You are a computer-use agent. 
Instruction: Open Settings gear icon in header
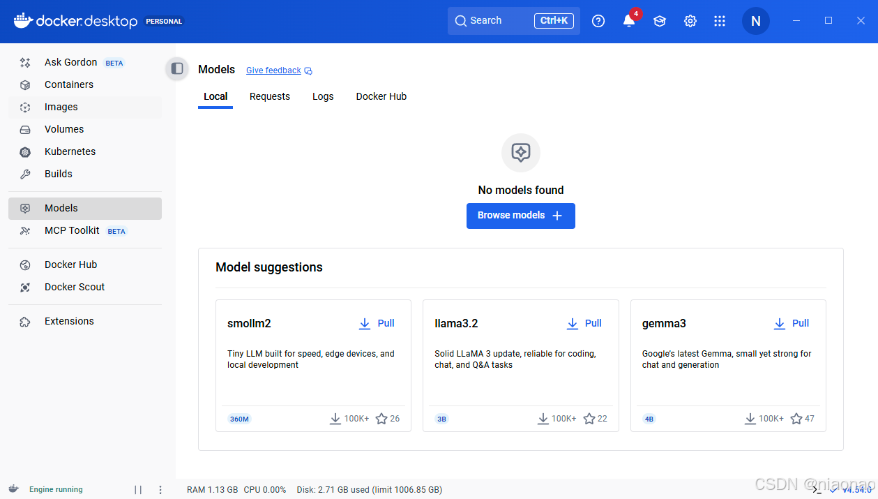pyautogui.click(x=690, y=21)
